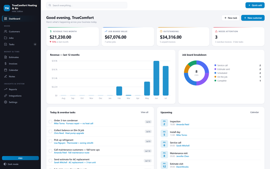The height and width of the screenshot is (169, 270).
Task: Open Integrations page
Action: (20, 96)
